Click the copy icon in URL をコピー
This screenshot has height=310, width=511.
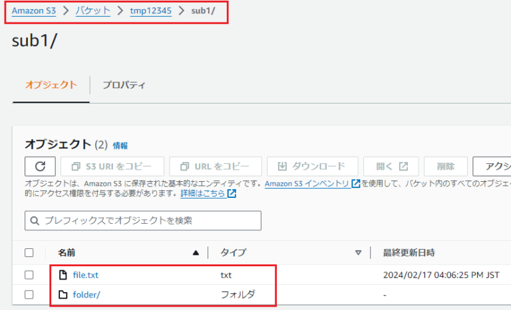click(x=184, y=167)
